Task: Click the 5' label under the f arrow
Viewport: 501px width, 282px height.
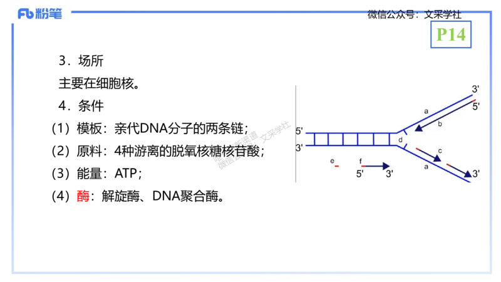Action: (x=359, y=174)
